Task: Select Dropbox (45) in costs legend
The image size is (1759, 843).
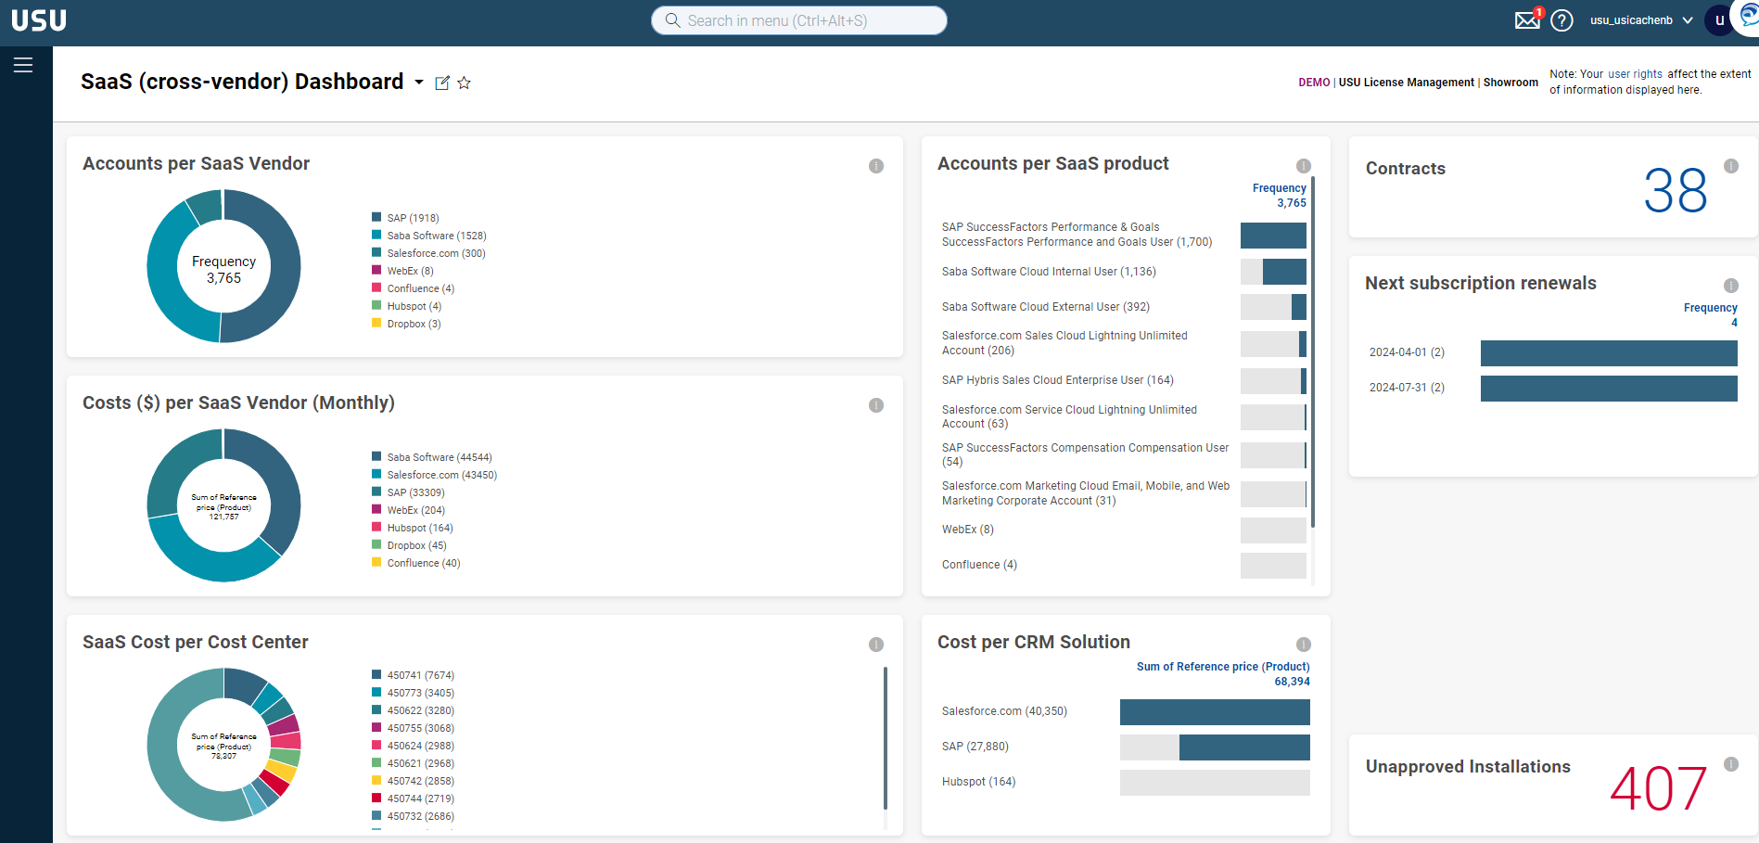Action: [416, 545]
